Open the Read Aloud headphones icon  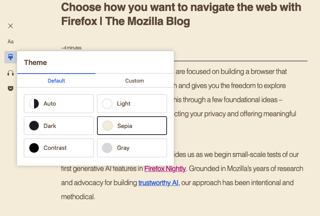(11, 73)
